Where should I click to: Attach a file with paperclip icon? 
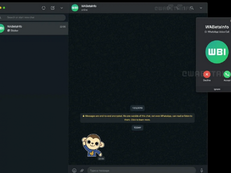[x=82, y=170]
